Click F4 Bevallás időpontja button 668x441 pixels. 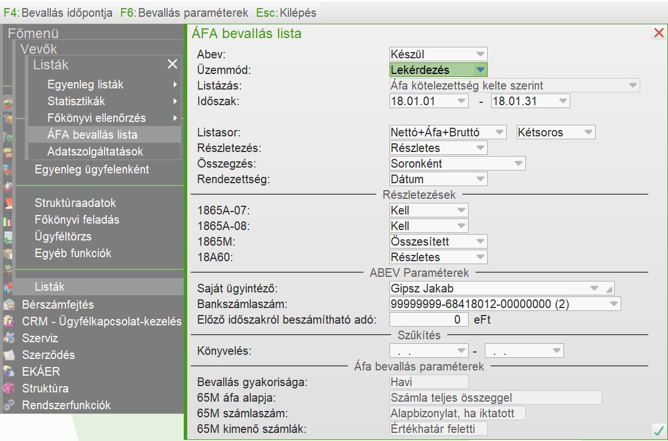58,12
